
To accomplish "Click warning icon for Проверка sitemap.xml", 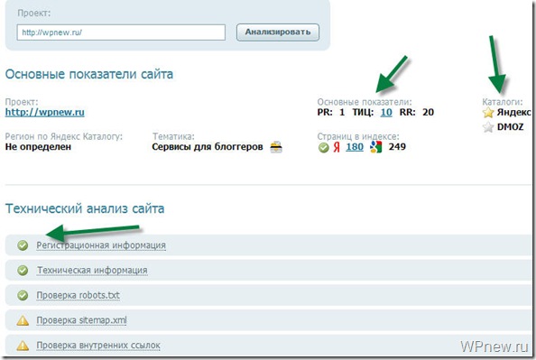I will click(23, 320).
